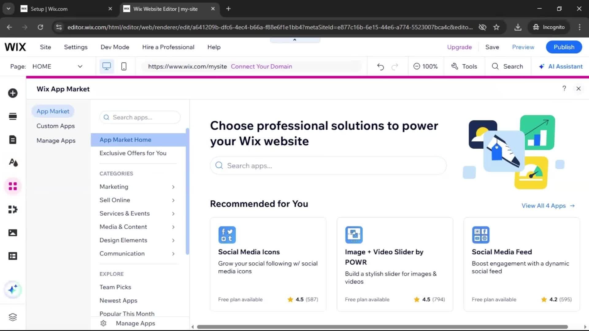This screenshot has height=331, width=589.
Task: Click the zoom out 100% control
Action: point(425,67)
